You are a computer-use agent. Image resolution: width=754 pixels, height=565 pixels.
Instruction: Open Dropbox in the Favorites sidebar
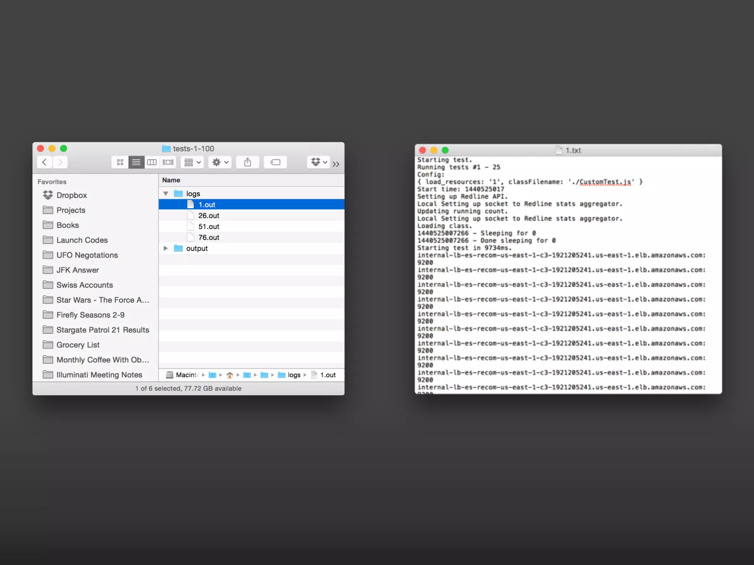(71, 195)
